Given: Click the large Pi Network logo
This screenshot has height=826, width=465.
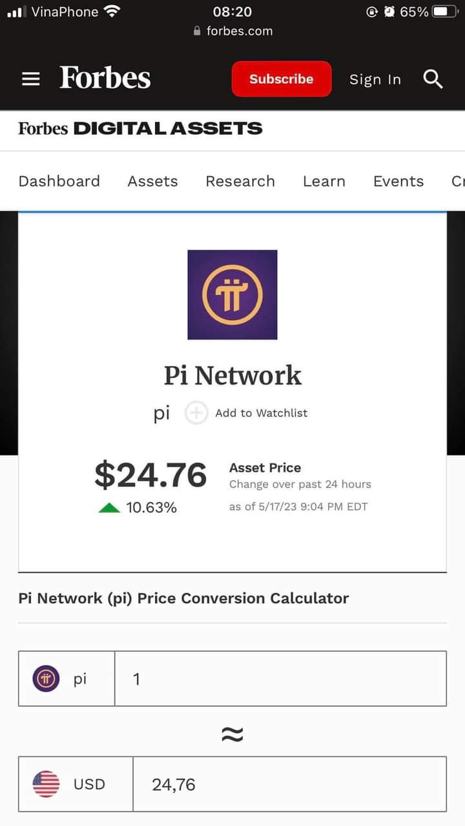Looking at the screenshot, I should 232,295.
